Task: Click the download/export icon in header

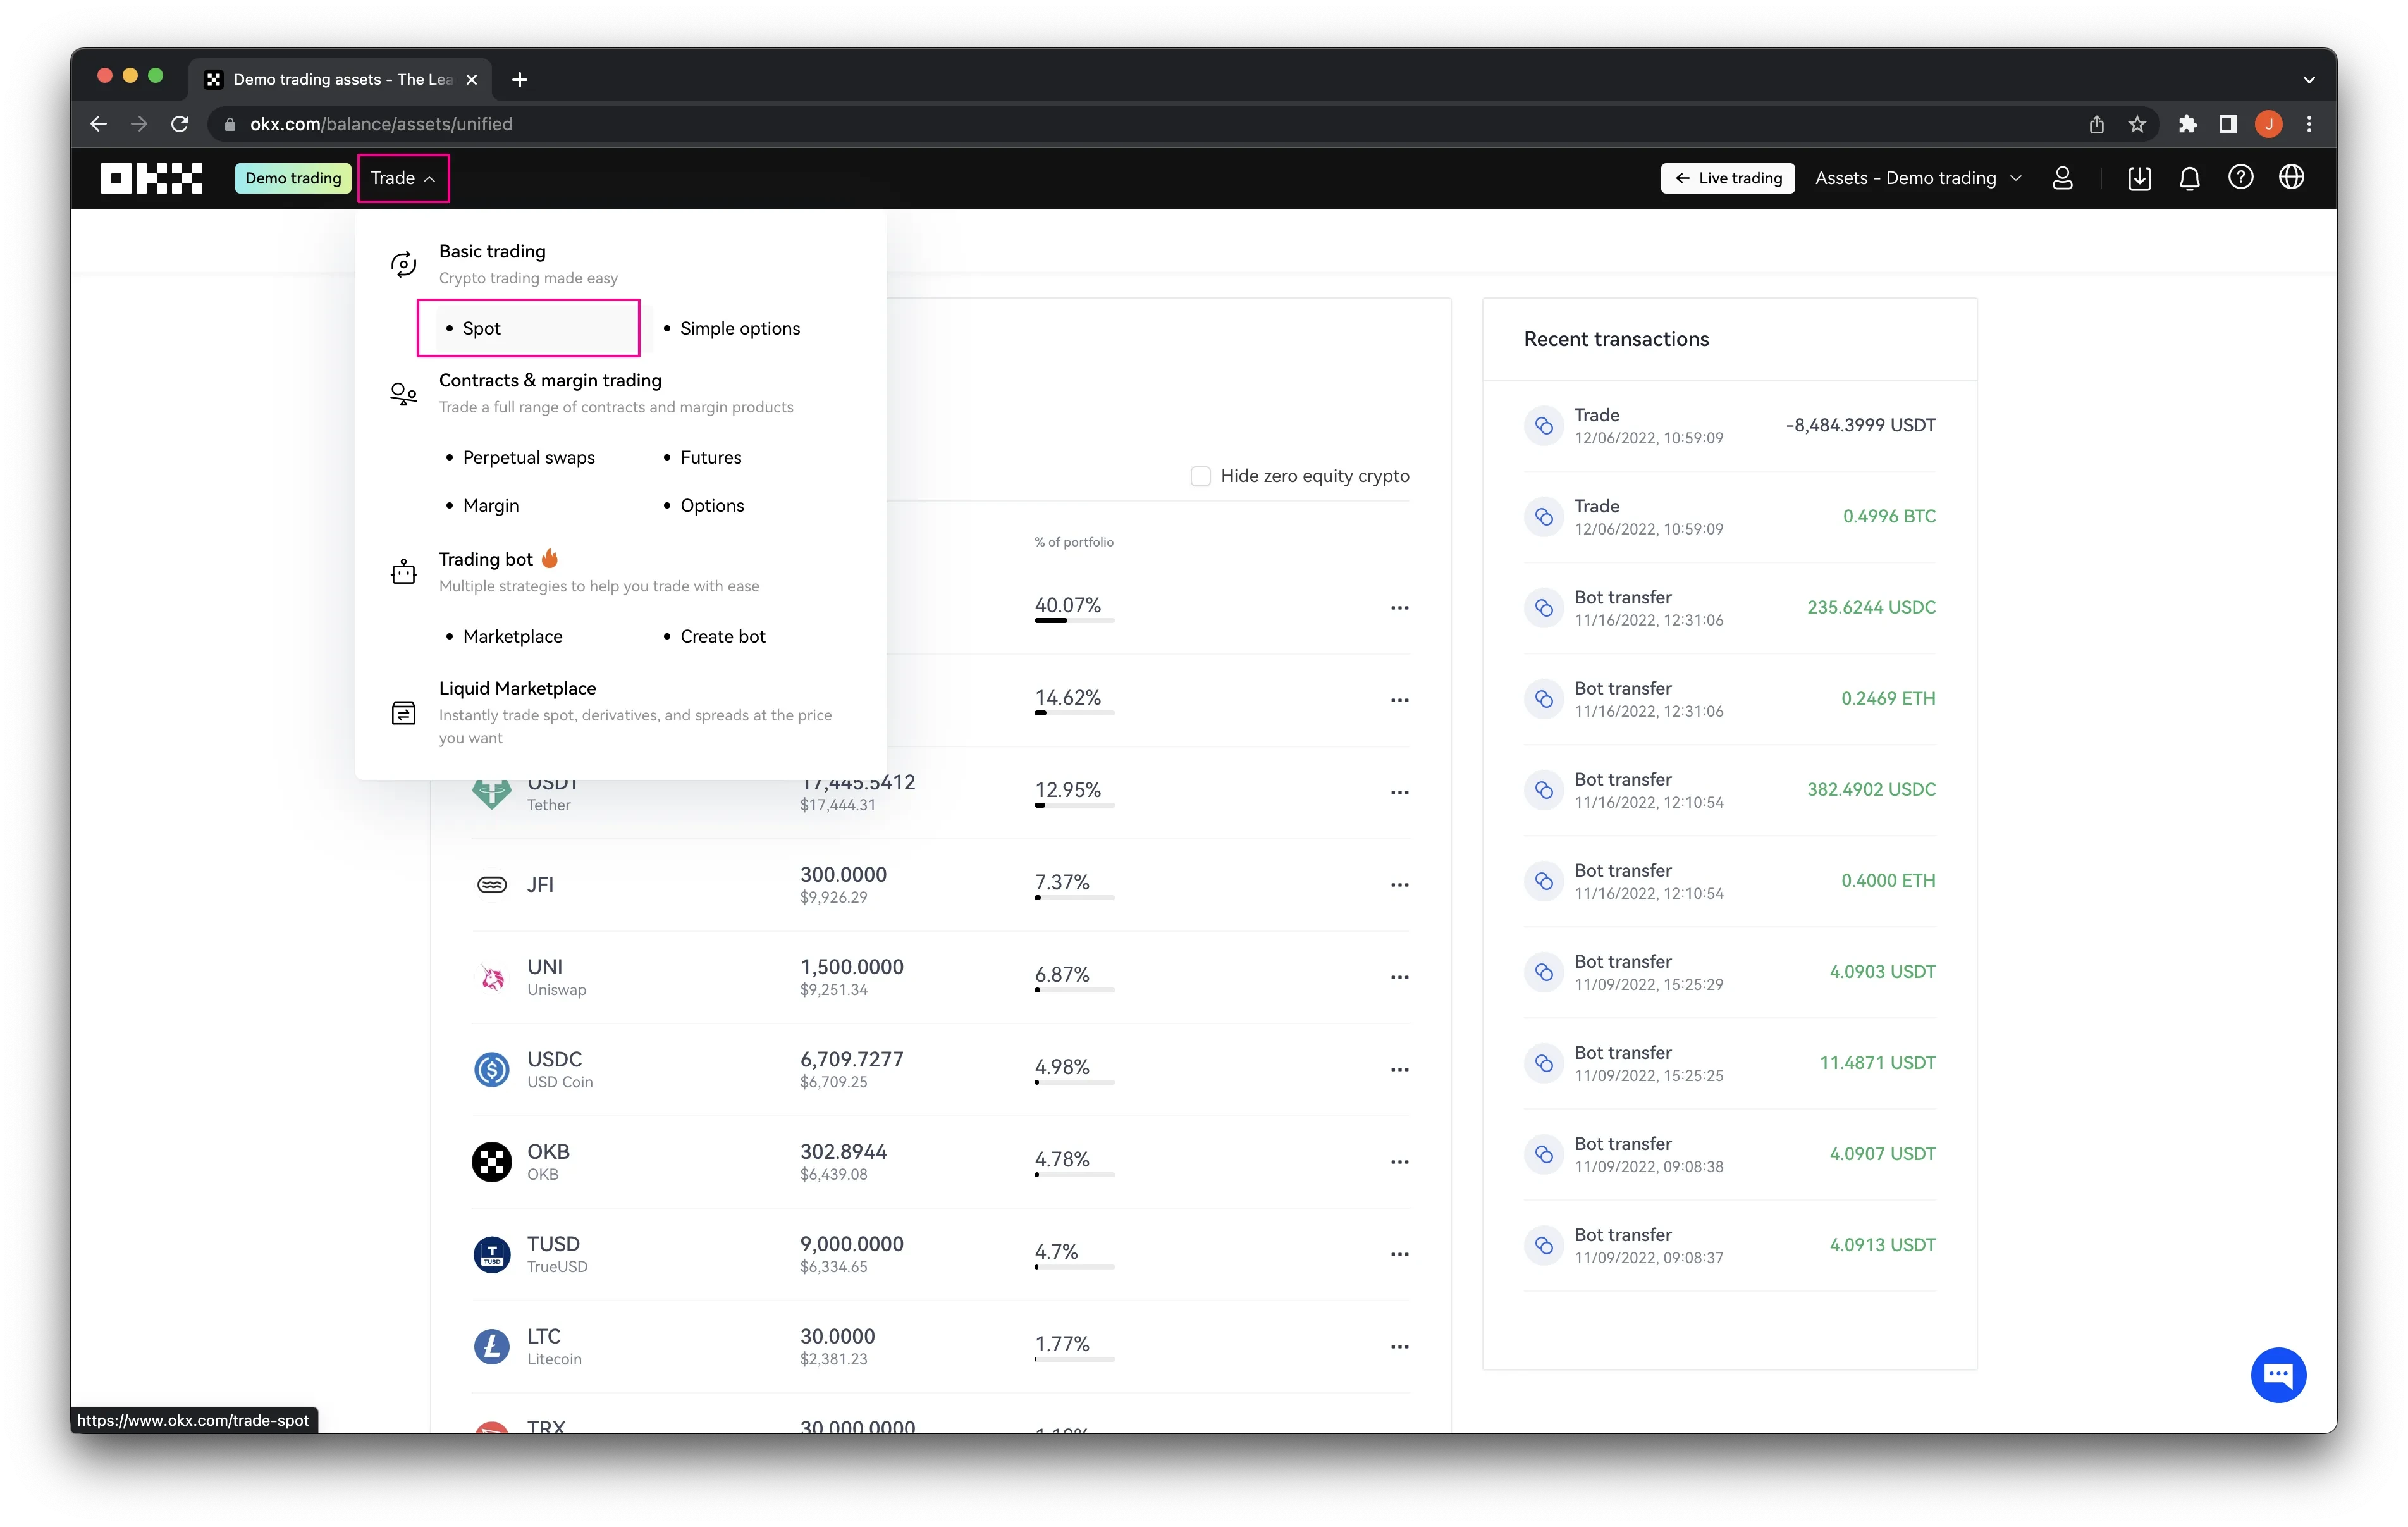Action: 2138,177
